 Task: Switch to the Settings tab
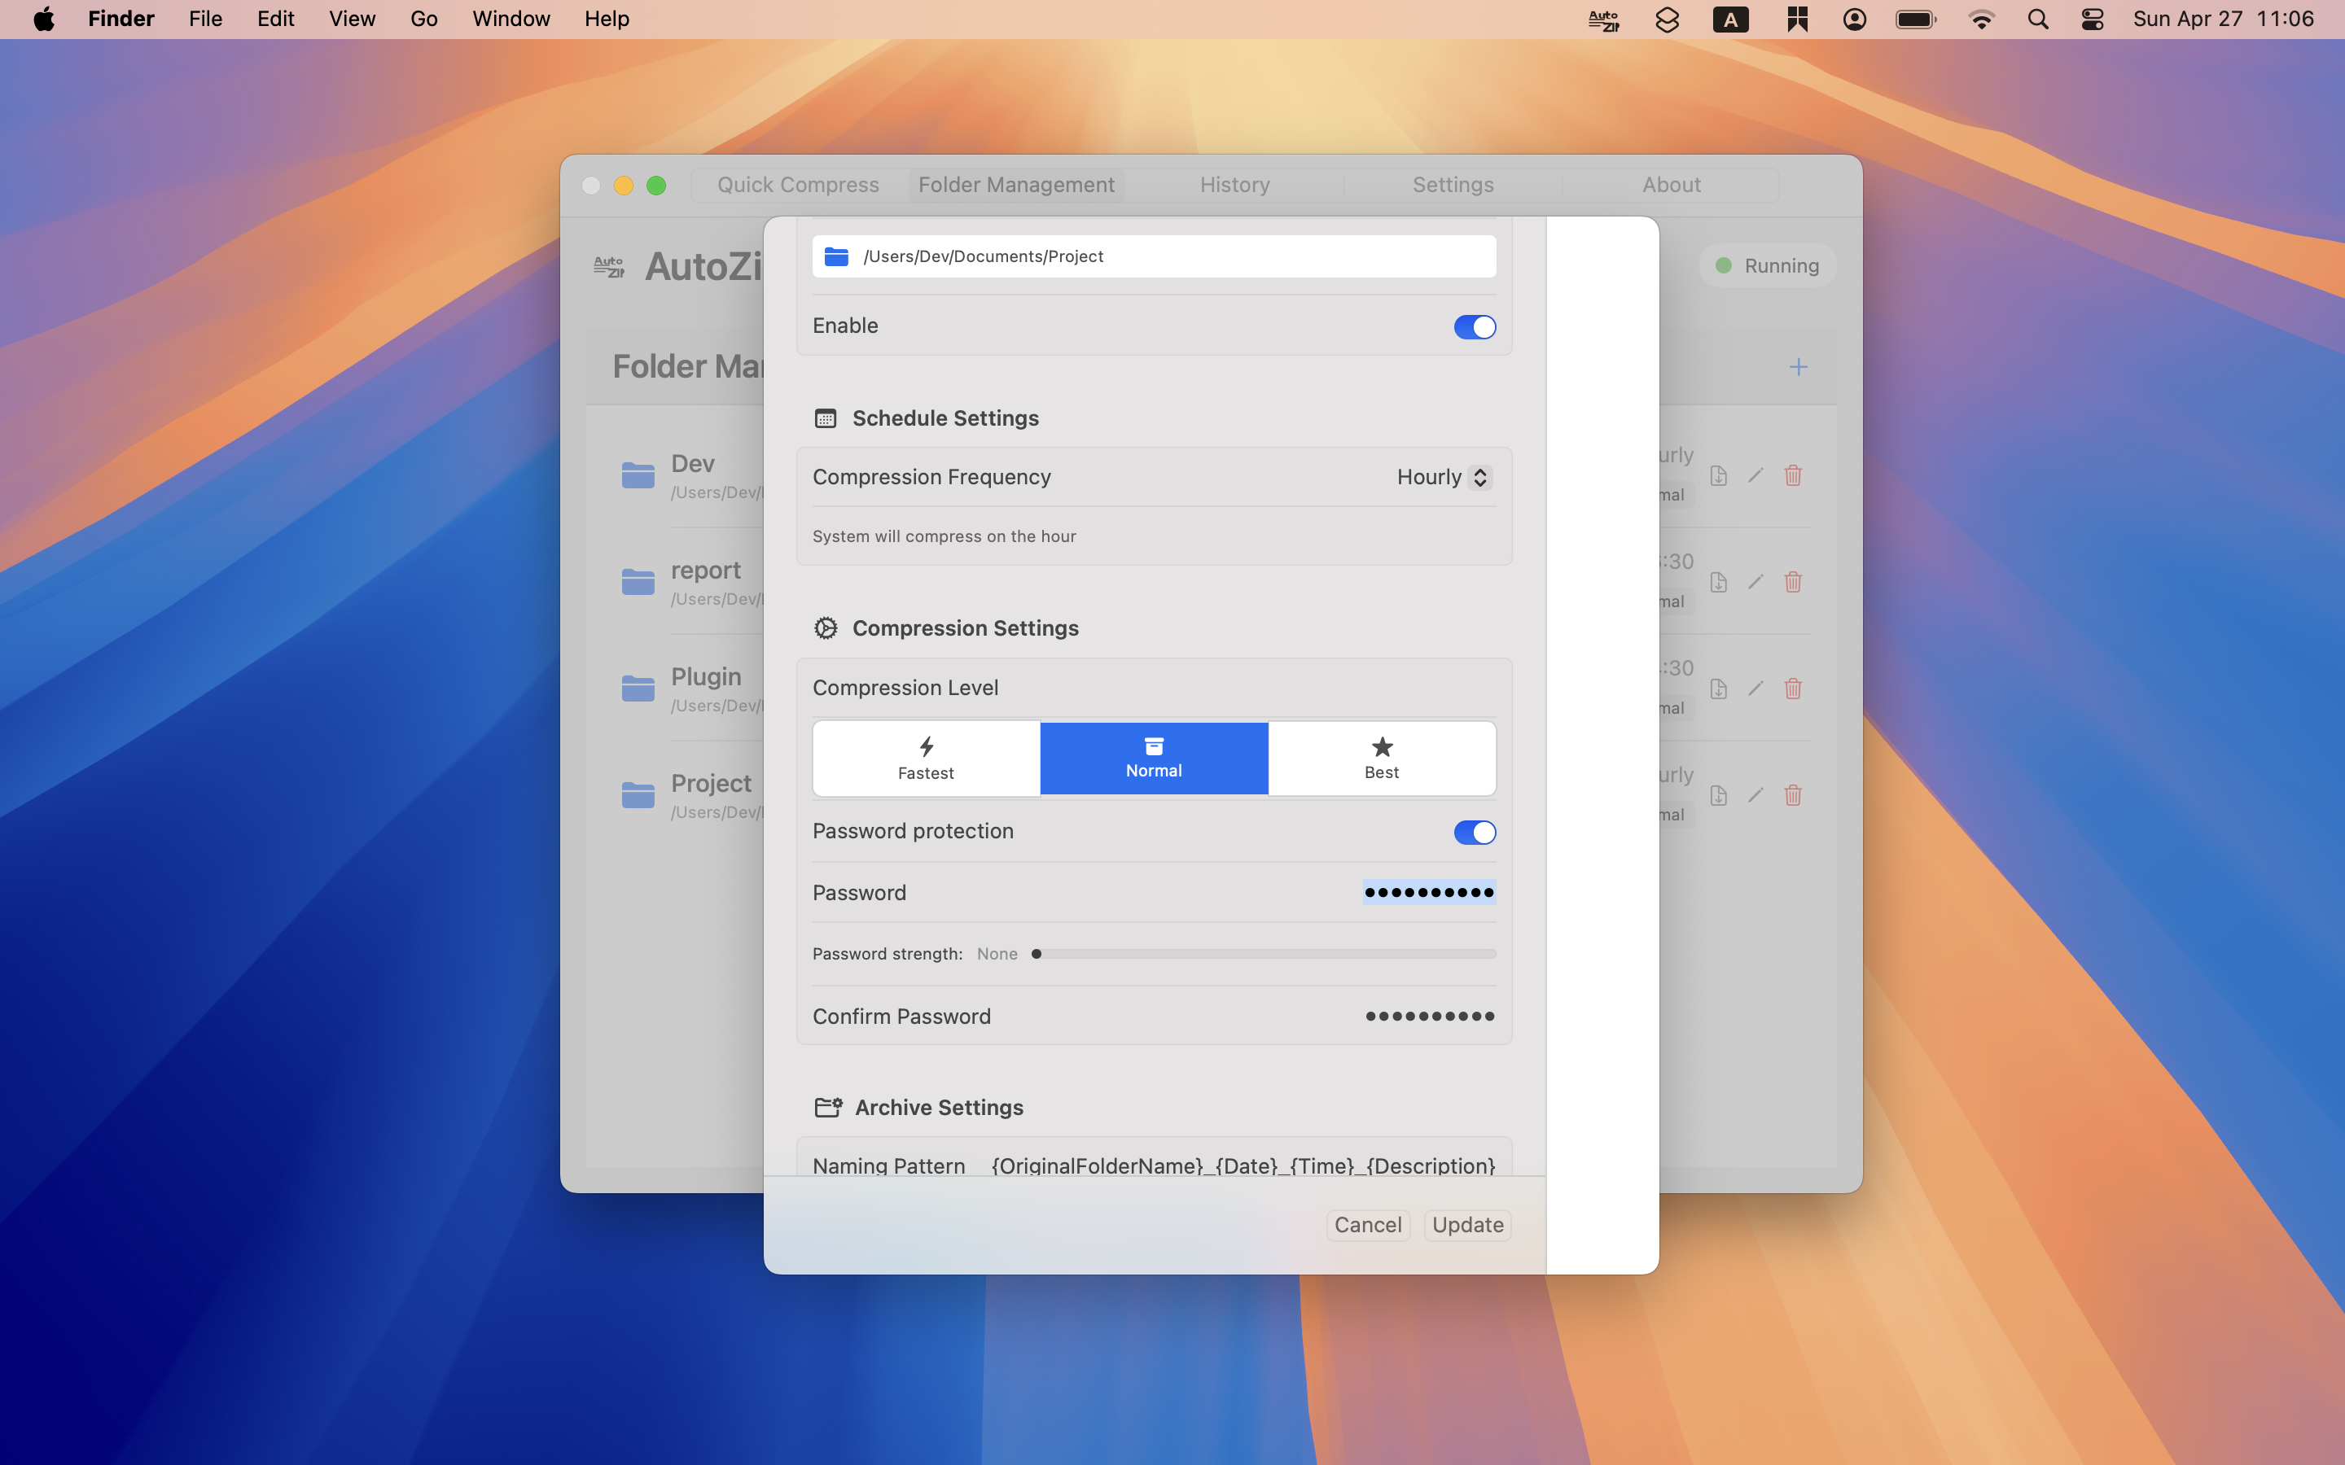[1453, 185]
